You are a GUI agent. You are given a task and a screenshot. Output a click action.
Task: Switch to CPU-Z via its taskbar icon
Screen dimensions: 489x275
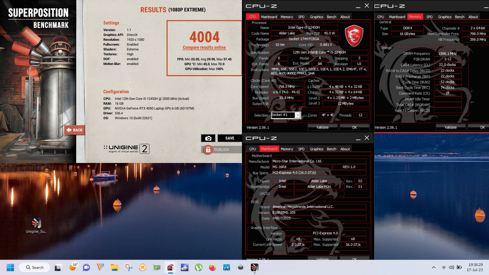[170, 267]
